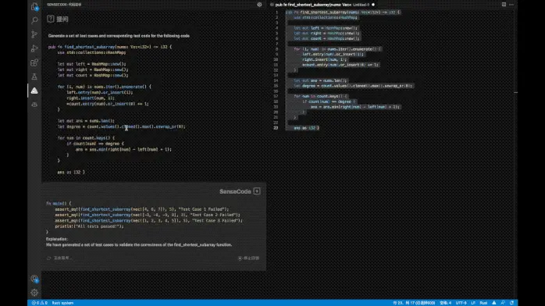Open the Extensions view icon

(x=34, y=62)
